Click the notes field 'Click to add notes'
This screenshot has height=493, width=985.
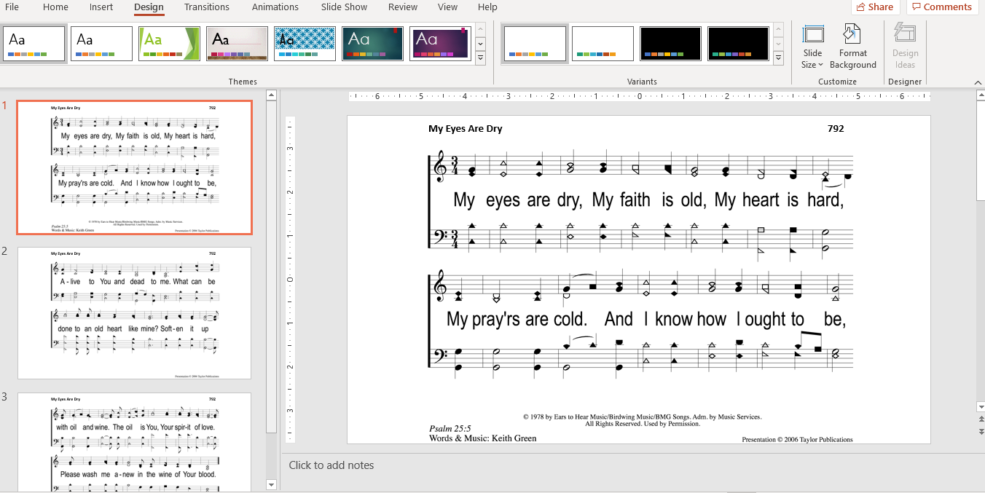[331, 465]
